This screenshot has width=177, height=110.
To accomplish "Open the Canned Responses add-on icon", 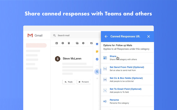I will click(97, 72).
